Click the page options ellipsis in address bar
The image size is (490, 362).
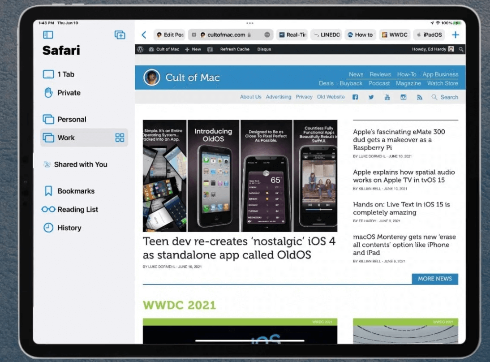(267, 34)
